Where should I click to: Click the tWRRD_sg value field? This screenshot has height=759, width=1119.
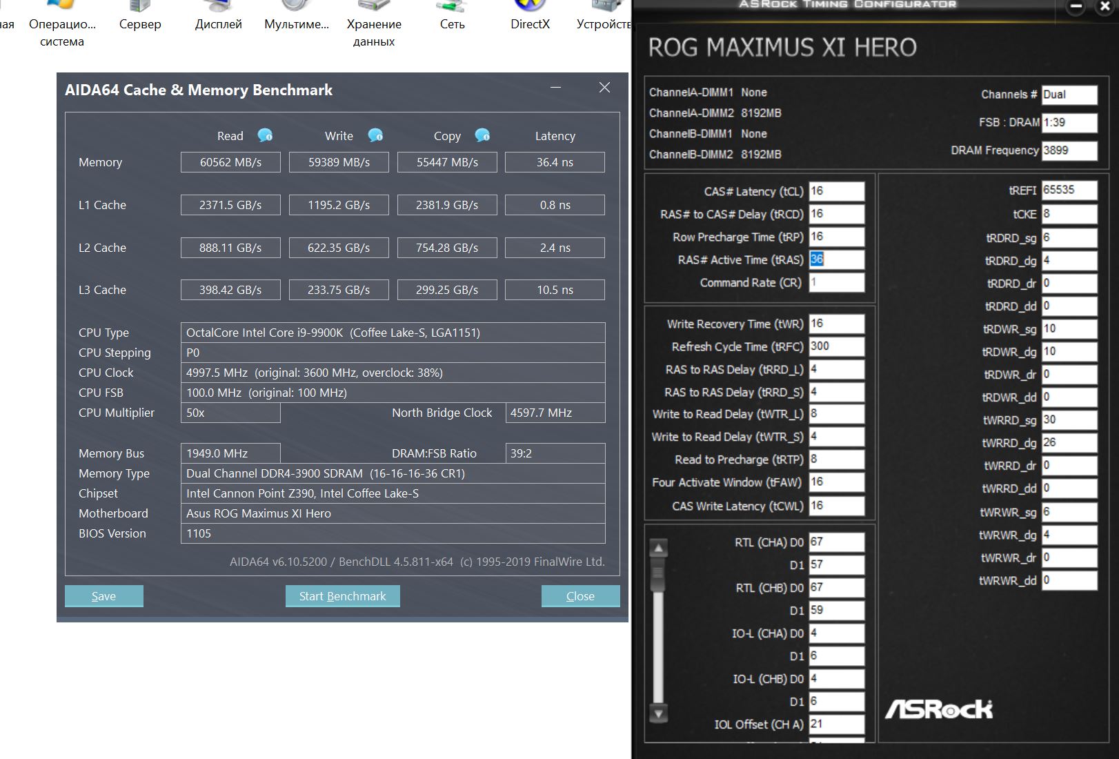click(x=1069, y=420)
